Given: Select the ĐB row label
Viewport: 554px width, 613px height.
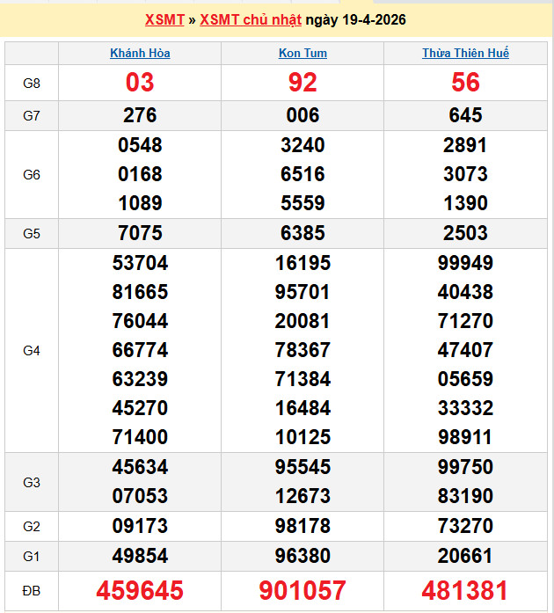Looking at the screenshot, I should pos(32,590).
